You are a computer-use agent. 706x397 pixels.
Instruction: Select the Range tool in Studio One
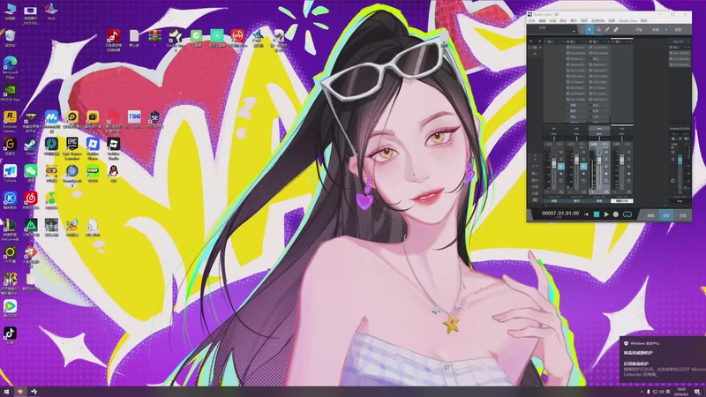pyautogui.click(x=598, y=30)
